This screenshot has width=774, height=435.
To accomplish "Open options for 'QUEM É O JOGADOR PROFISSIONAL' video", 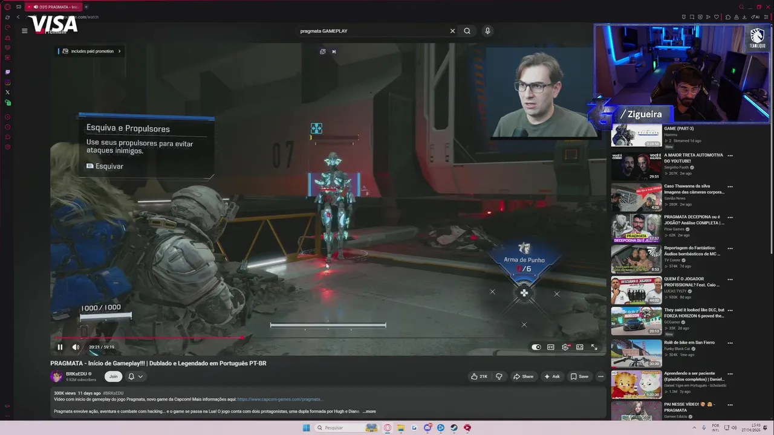I will pyautogui.click(x=730, y=279).
